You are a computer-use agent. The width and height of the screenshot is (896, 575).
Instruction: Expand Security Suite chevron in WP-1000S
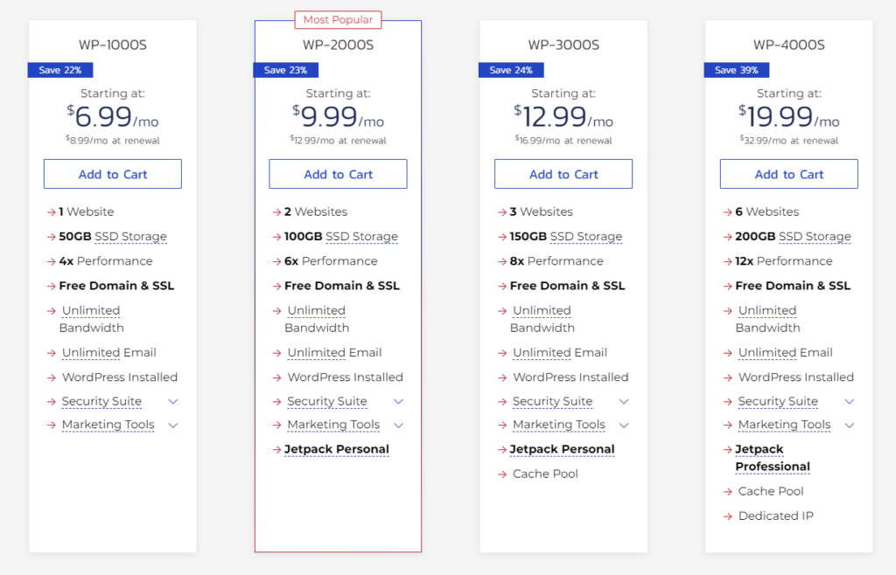(173, 402)
